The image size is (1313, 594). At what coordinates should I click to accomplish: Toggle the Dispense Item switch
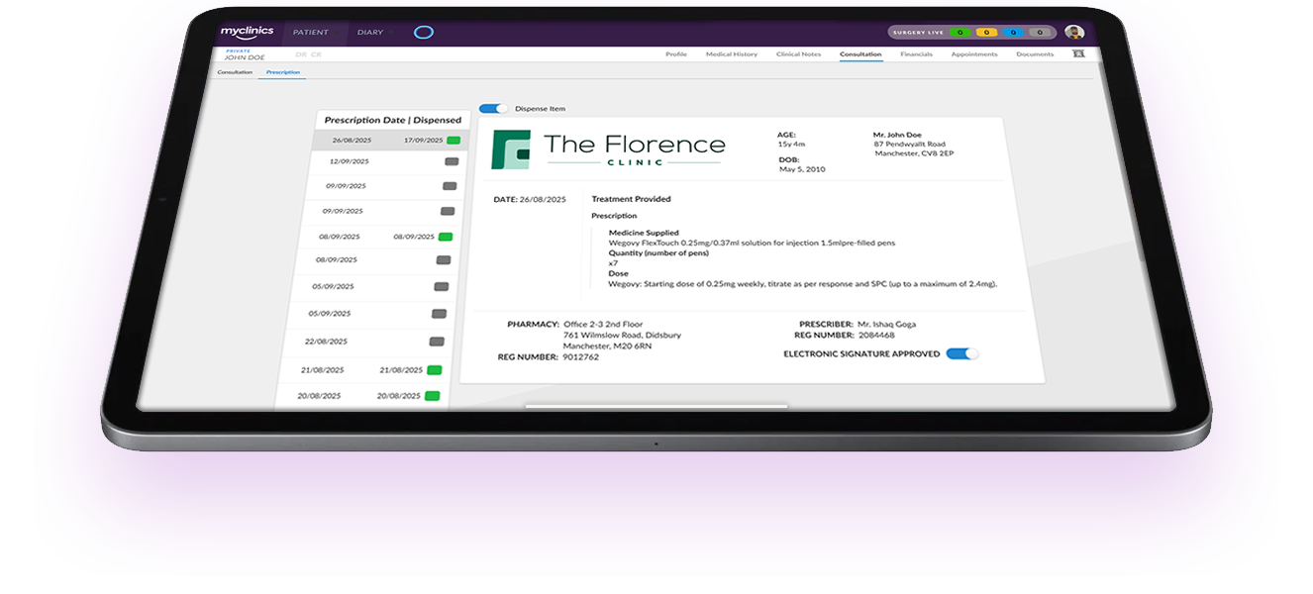(493, 108)
